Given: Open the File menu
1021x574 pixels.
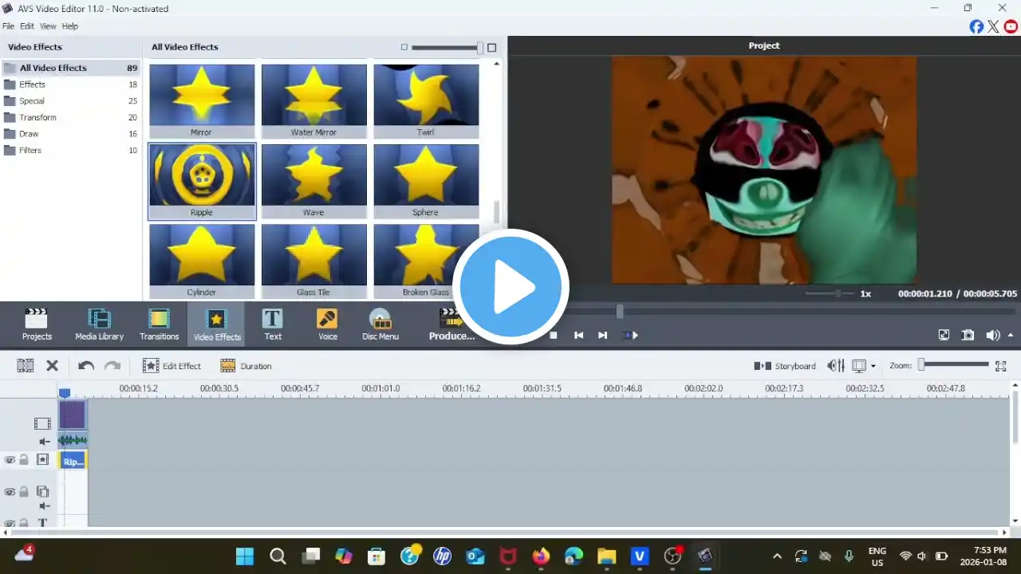Looking at the screenshot, I should 8,26.
